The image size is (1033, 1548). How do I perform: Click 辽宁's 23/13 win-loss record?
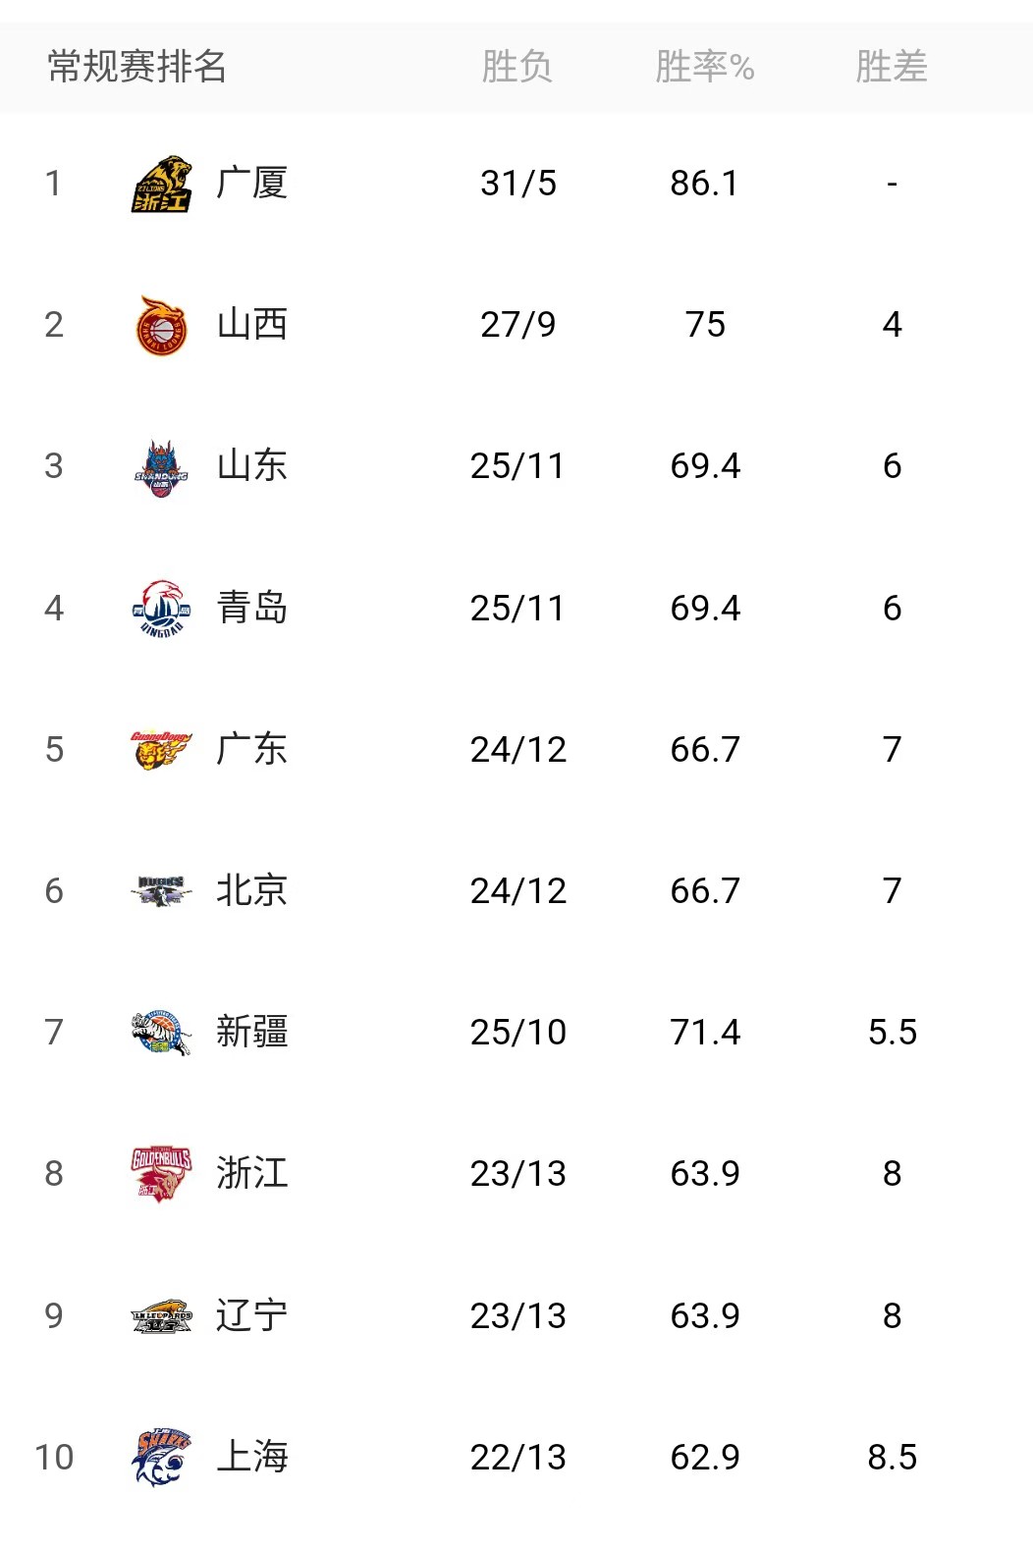point(517,1315)
